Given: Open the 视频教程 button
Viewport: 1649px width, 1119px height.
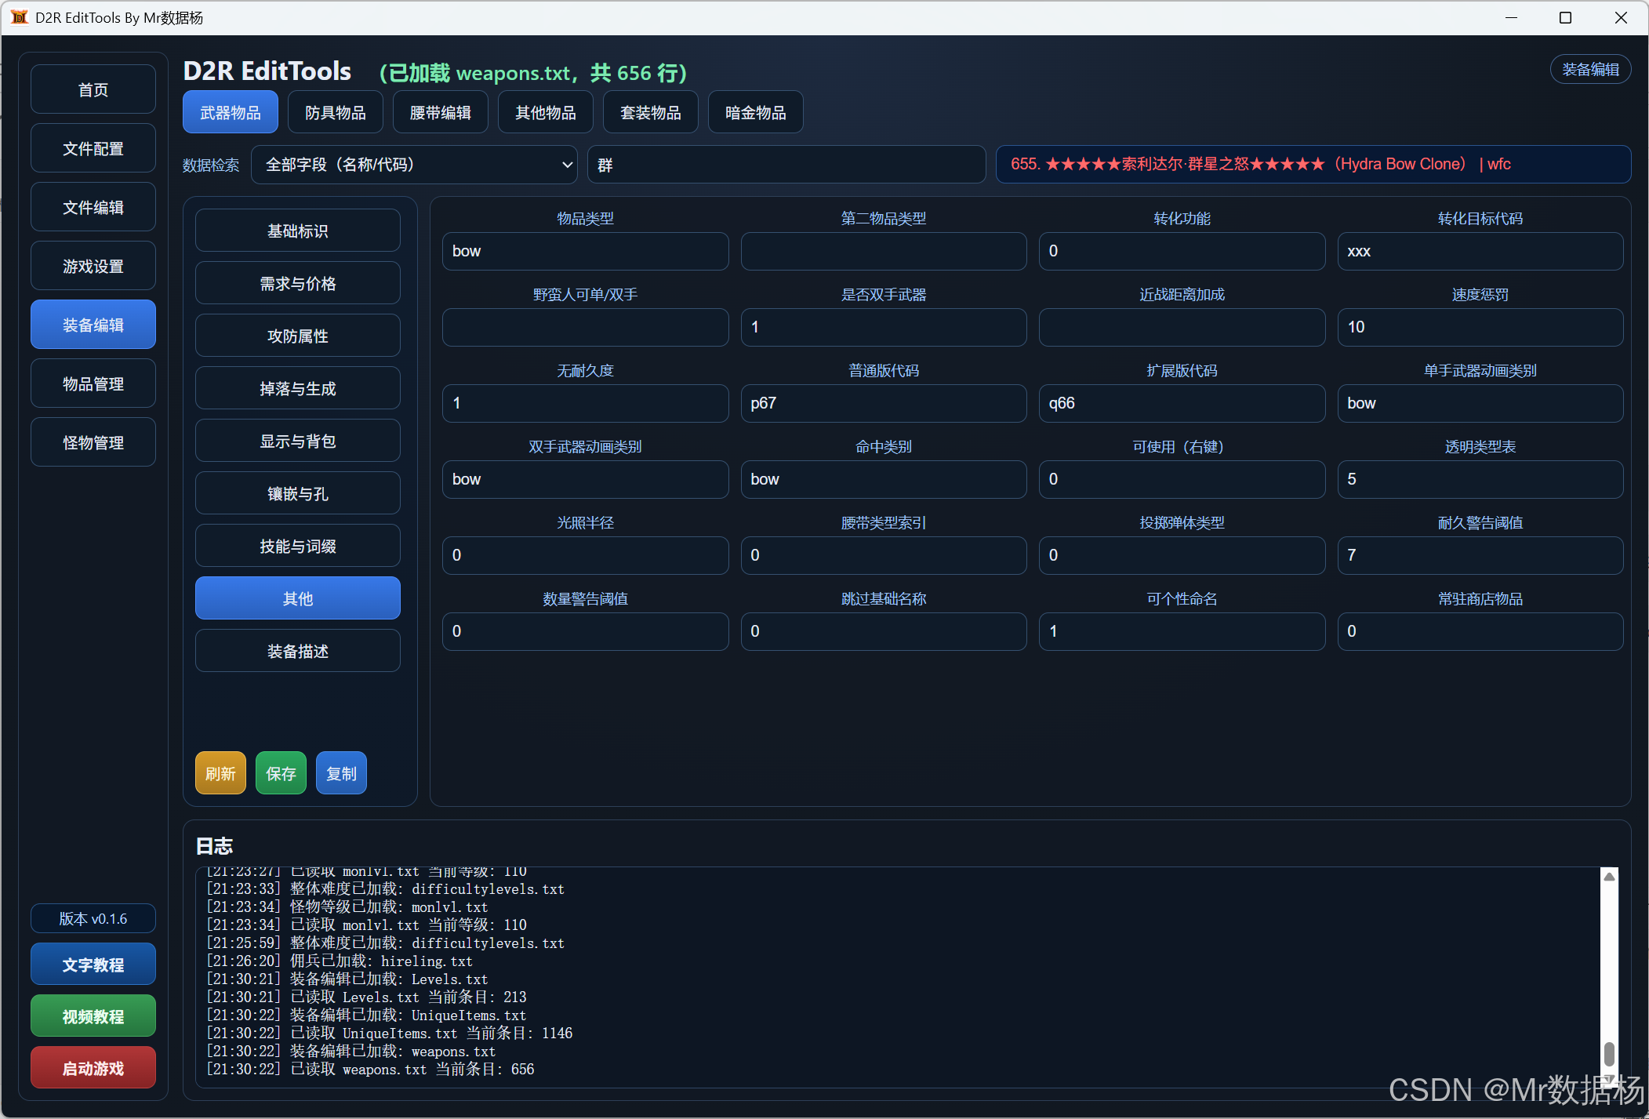Looking at the screenshot, I should point(93,1016).
